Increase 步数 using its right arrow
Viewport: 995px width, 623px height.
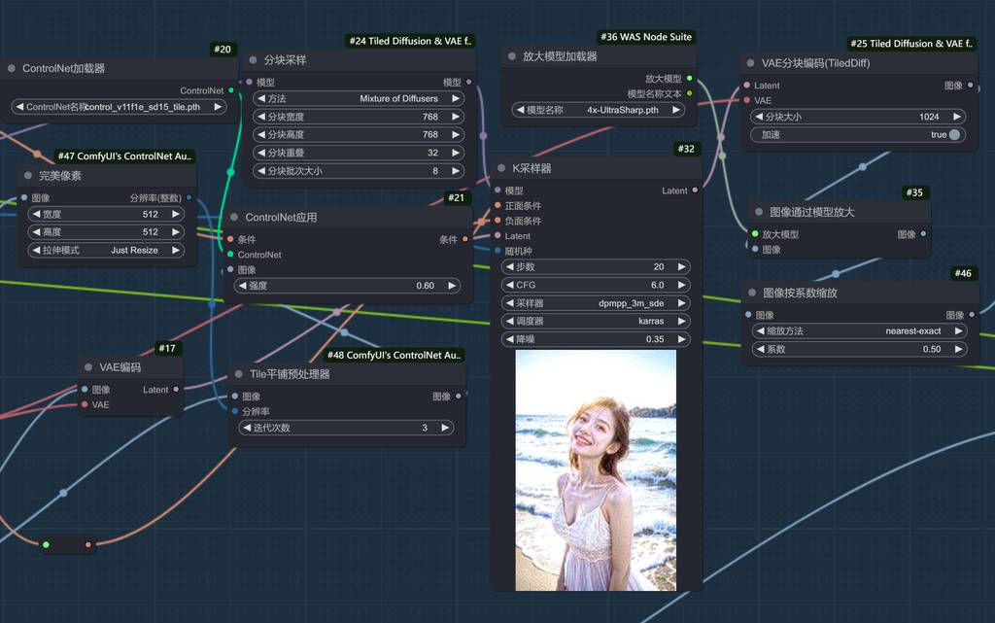[682, 266]
